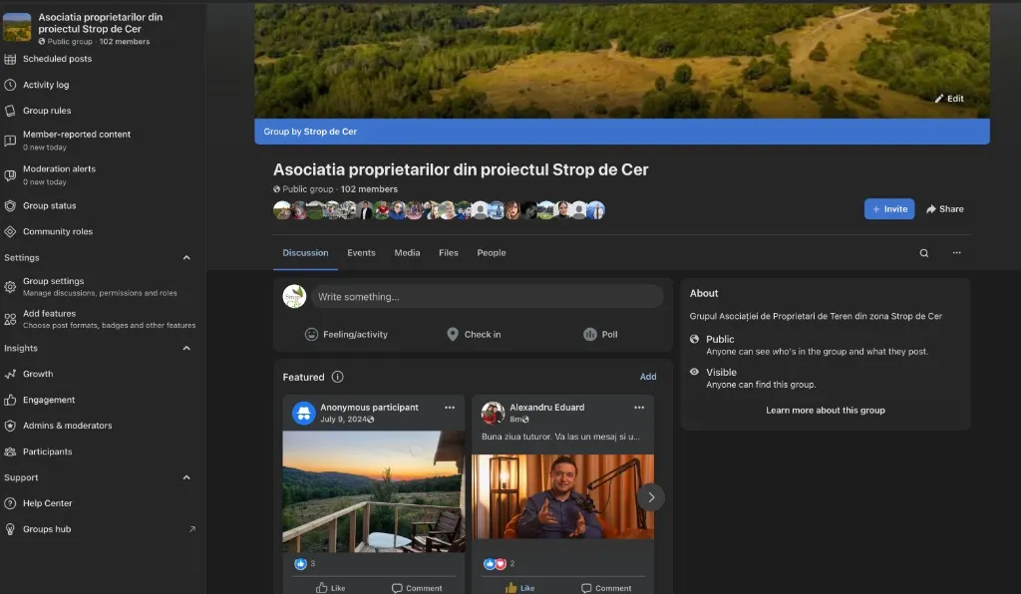The width and height of the screenshot is (1021, 594).
Task: Open the three-dots menu beside group search
Action: (956, 252)
